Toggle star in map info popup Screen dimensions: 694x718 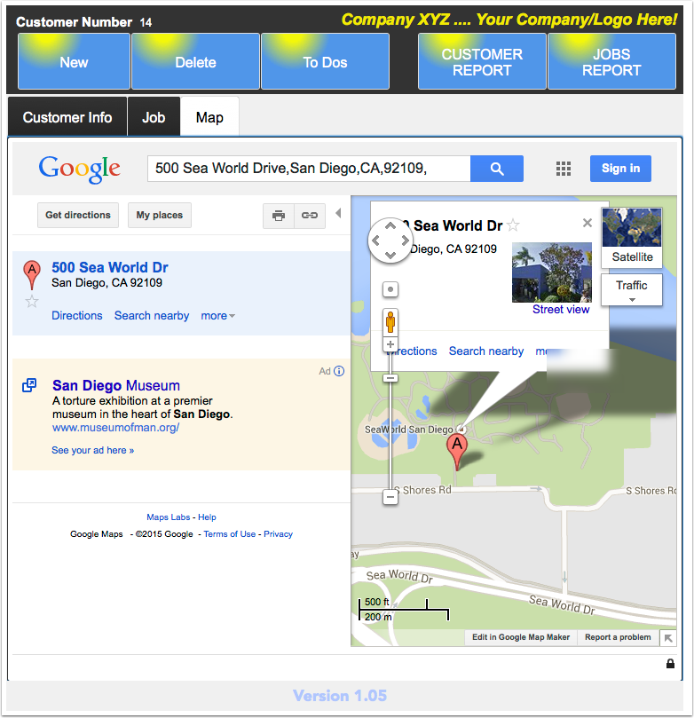513,225
